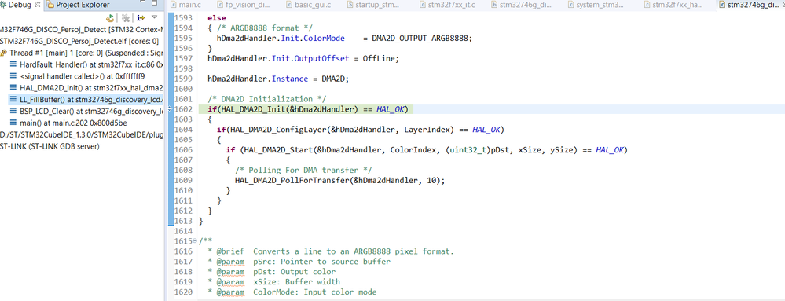This screenshot has width=785, height=301.
Task: Click the LL_FillBuffer frame icon
Action: tap(13, 99)
